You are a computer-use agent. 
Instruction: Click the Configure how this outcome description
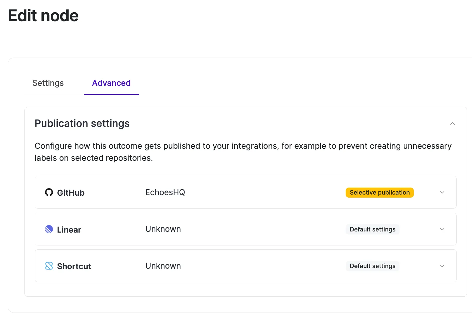pyautogui.click(x=243, y=152)
